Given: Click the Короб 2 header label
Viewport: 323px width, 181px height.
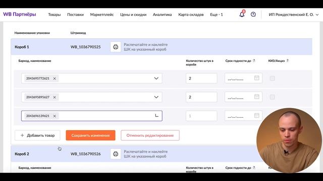Looking at the screenshot, I should click(22, 154).
